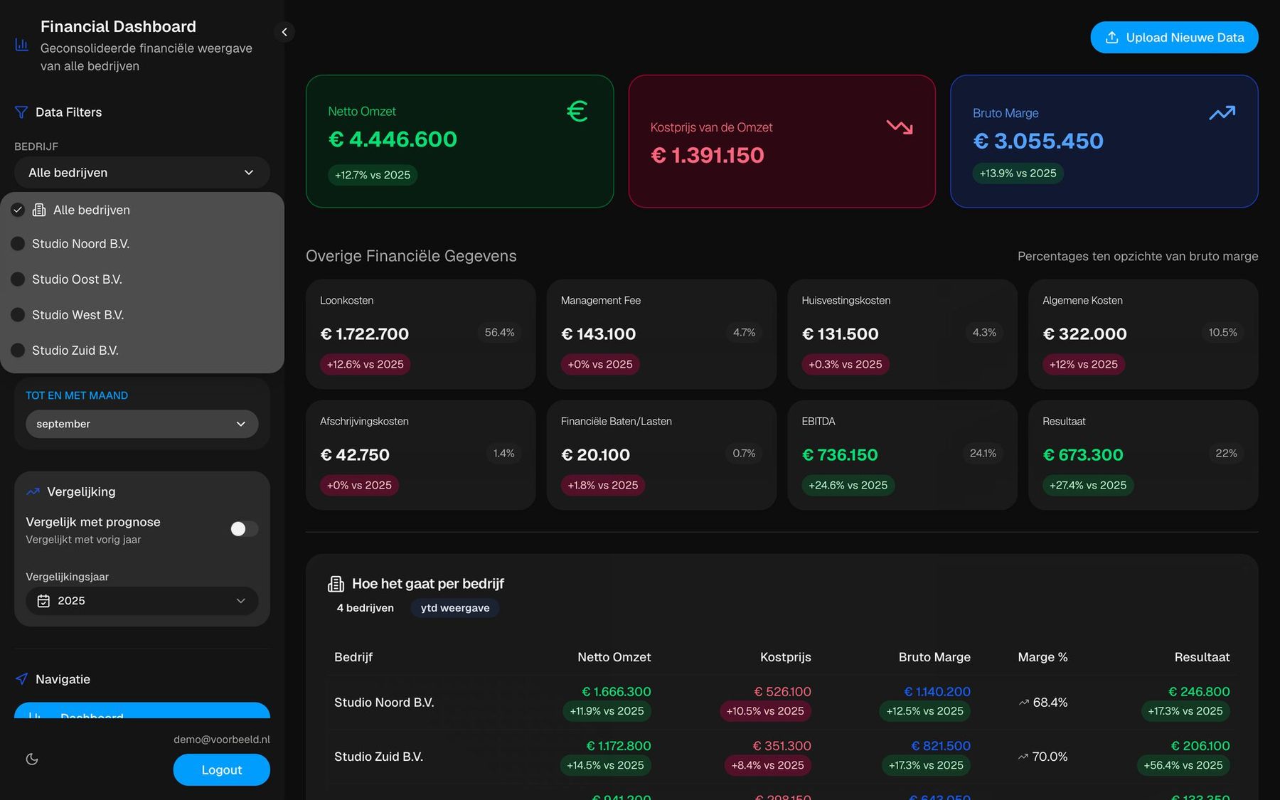Click the +27.4% vs 2025 Resultaat badge
1280x800 pixels.
click(1088, 485)
